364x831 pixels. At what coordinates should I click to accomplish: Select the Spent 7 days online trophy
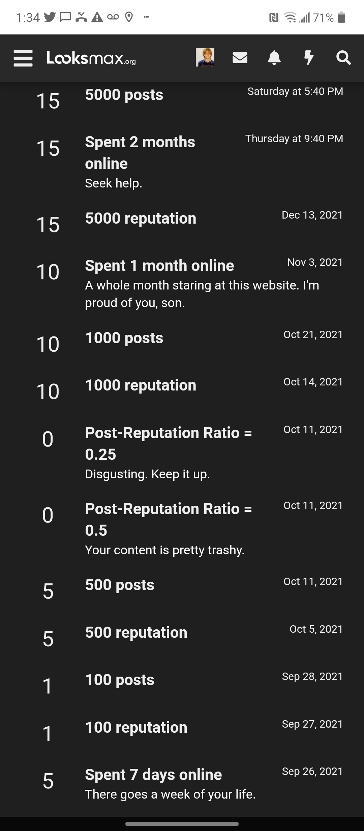click(x=182, y=783)
